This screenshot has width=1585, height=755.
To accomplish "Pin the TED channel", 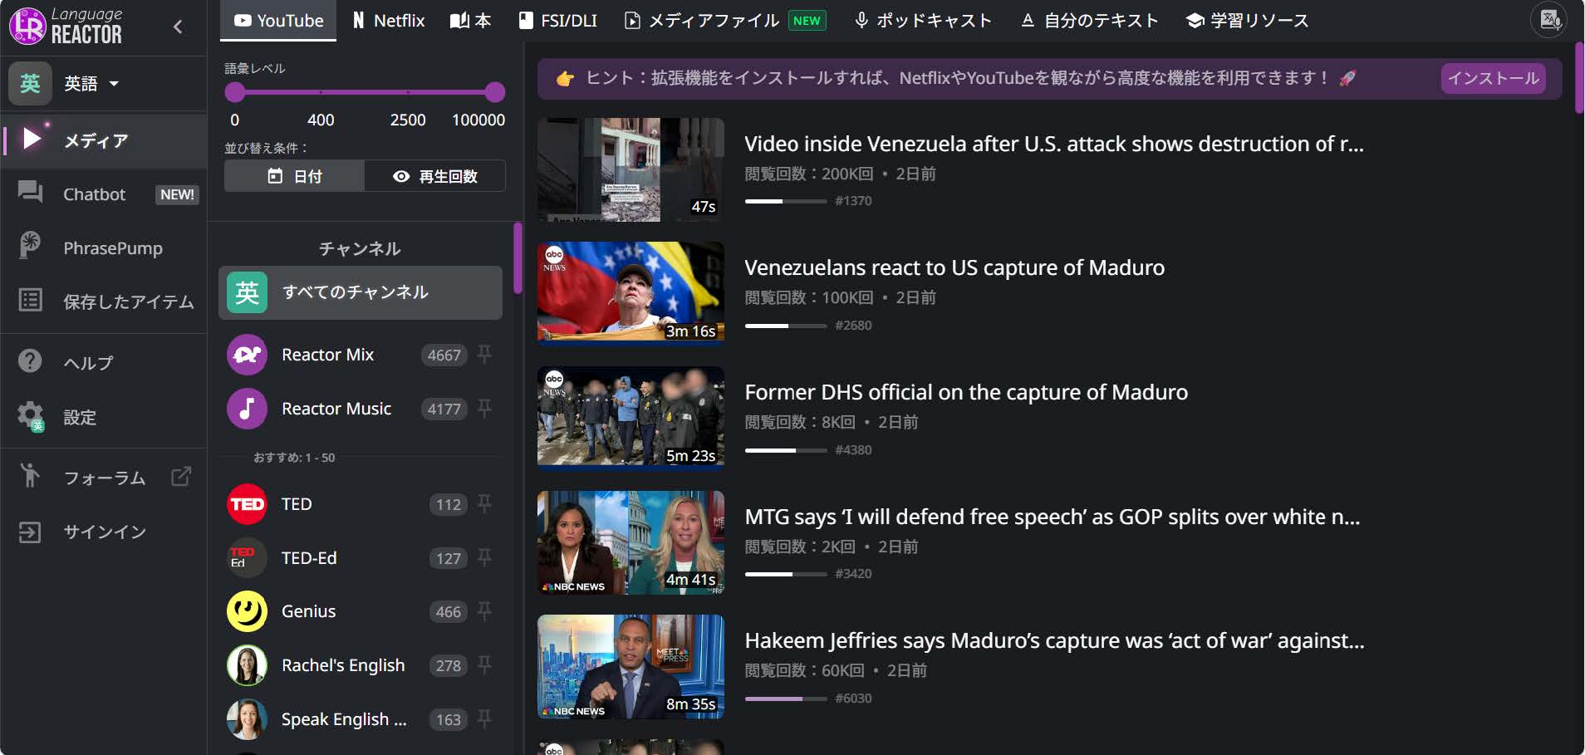I will 485,503.
